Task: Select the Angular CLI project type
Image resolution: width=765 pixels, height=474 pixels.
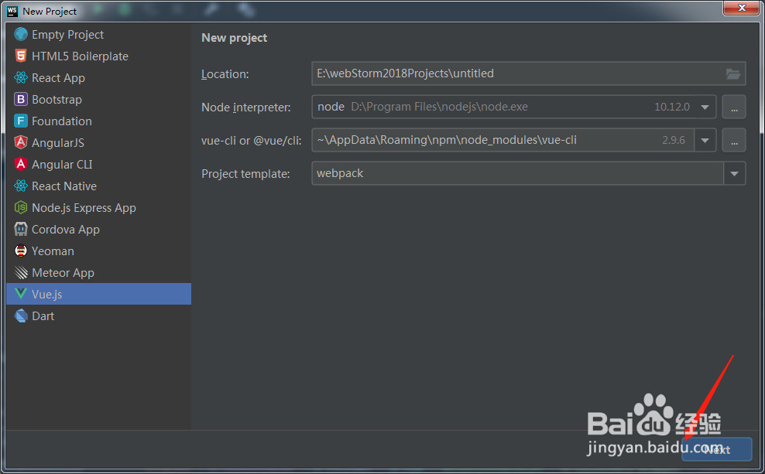Action: pyautogui.click(x=62, y=165)
